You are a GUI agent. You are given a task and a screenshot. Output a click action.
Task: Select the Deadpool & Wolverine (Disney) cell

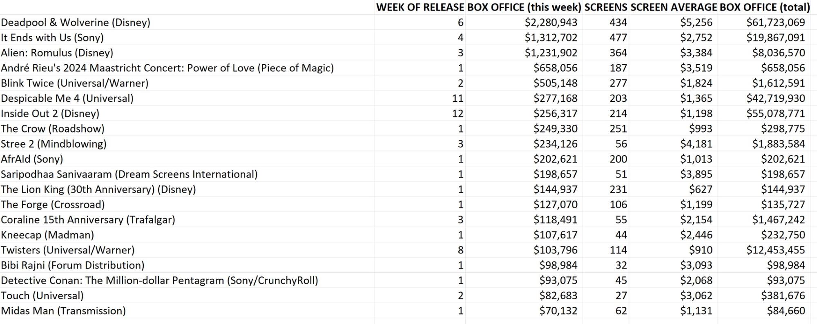[76, 22]
